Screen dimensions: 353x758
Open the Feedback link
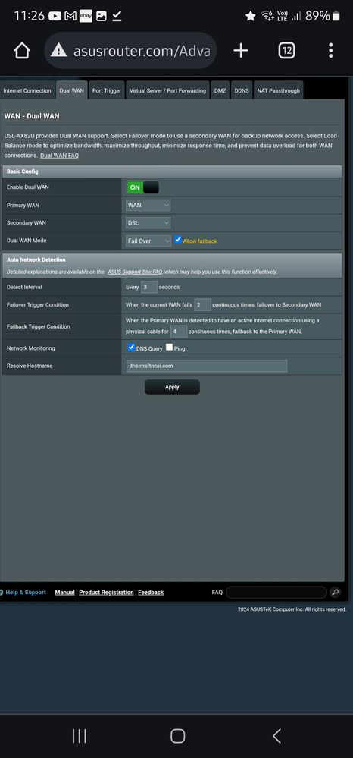(x=151, y=592)
